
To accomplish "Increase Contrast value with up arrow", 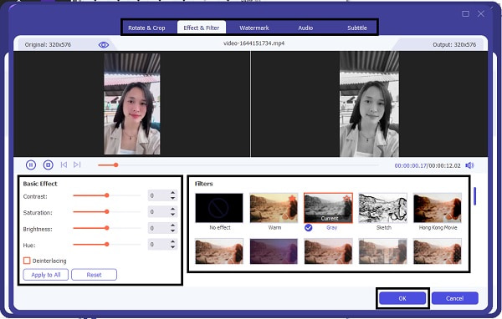I will pyautogui.click(x=173, y=193).
